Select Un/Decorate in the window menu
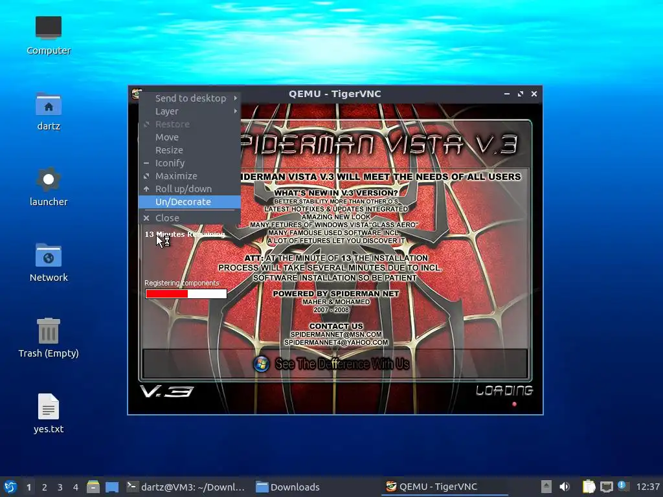Image resolution: width=663 pixels, height=497 pixels. click(190, 202)
